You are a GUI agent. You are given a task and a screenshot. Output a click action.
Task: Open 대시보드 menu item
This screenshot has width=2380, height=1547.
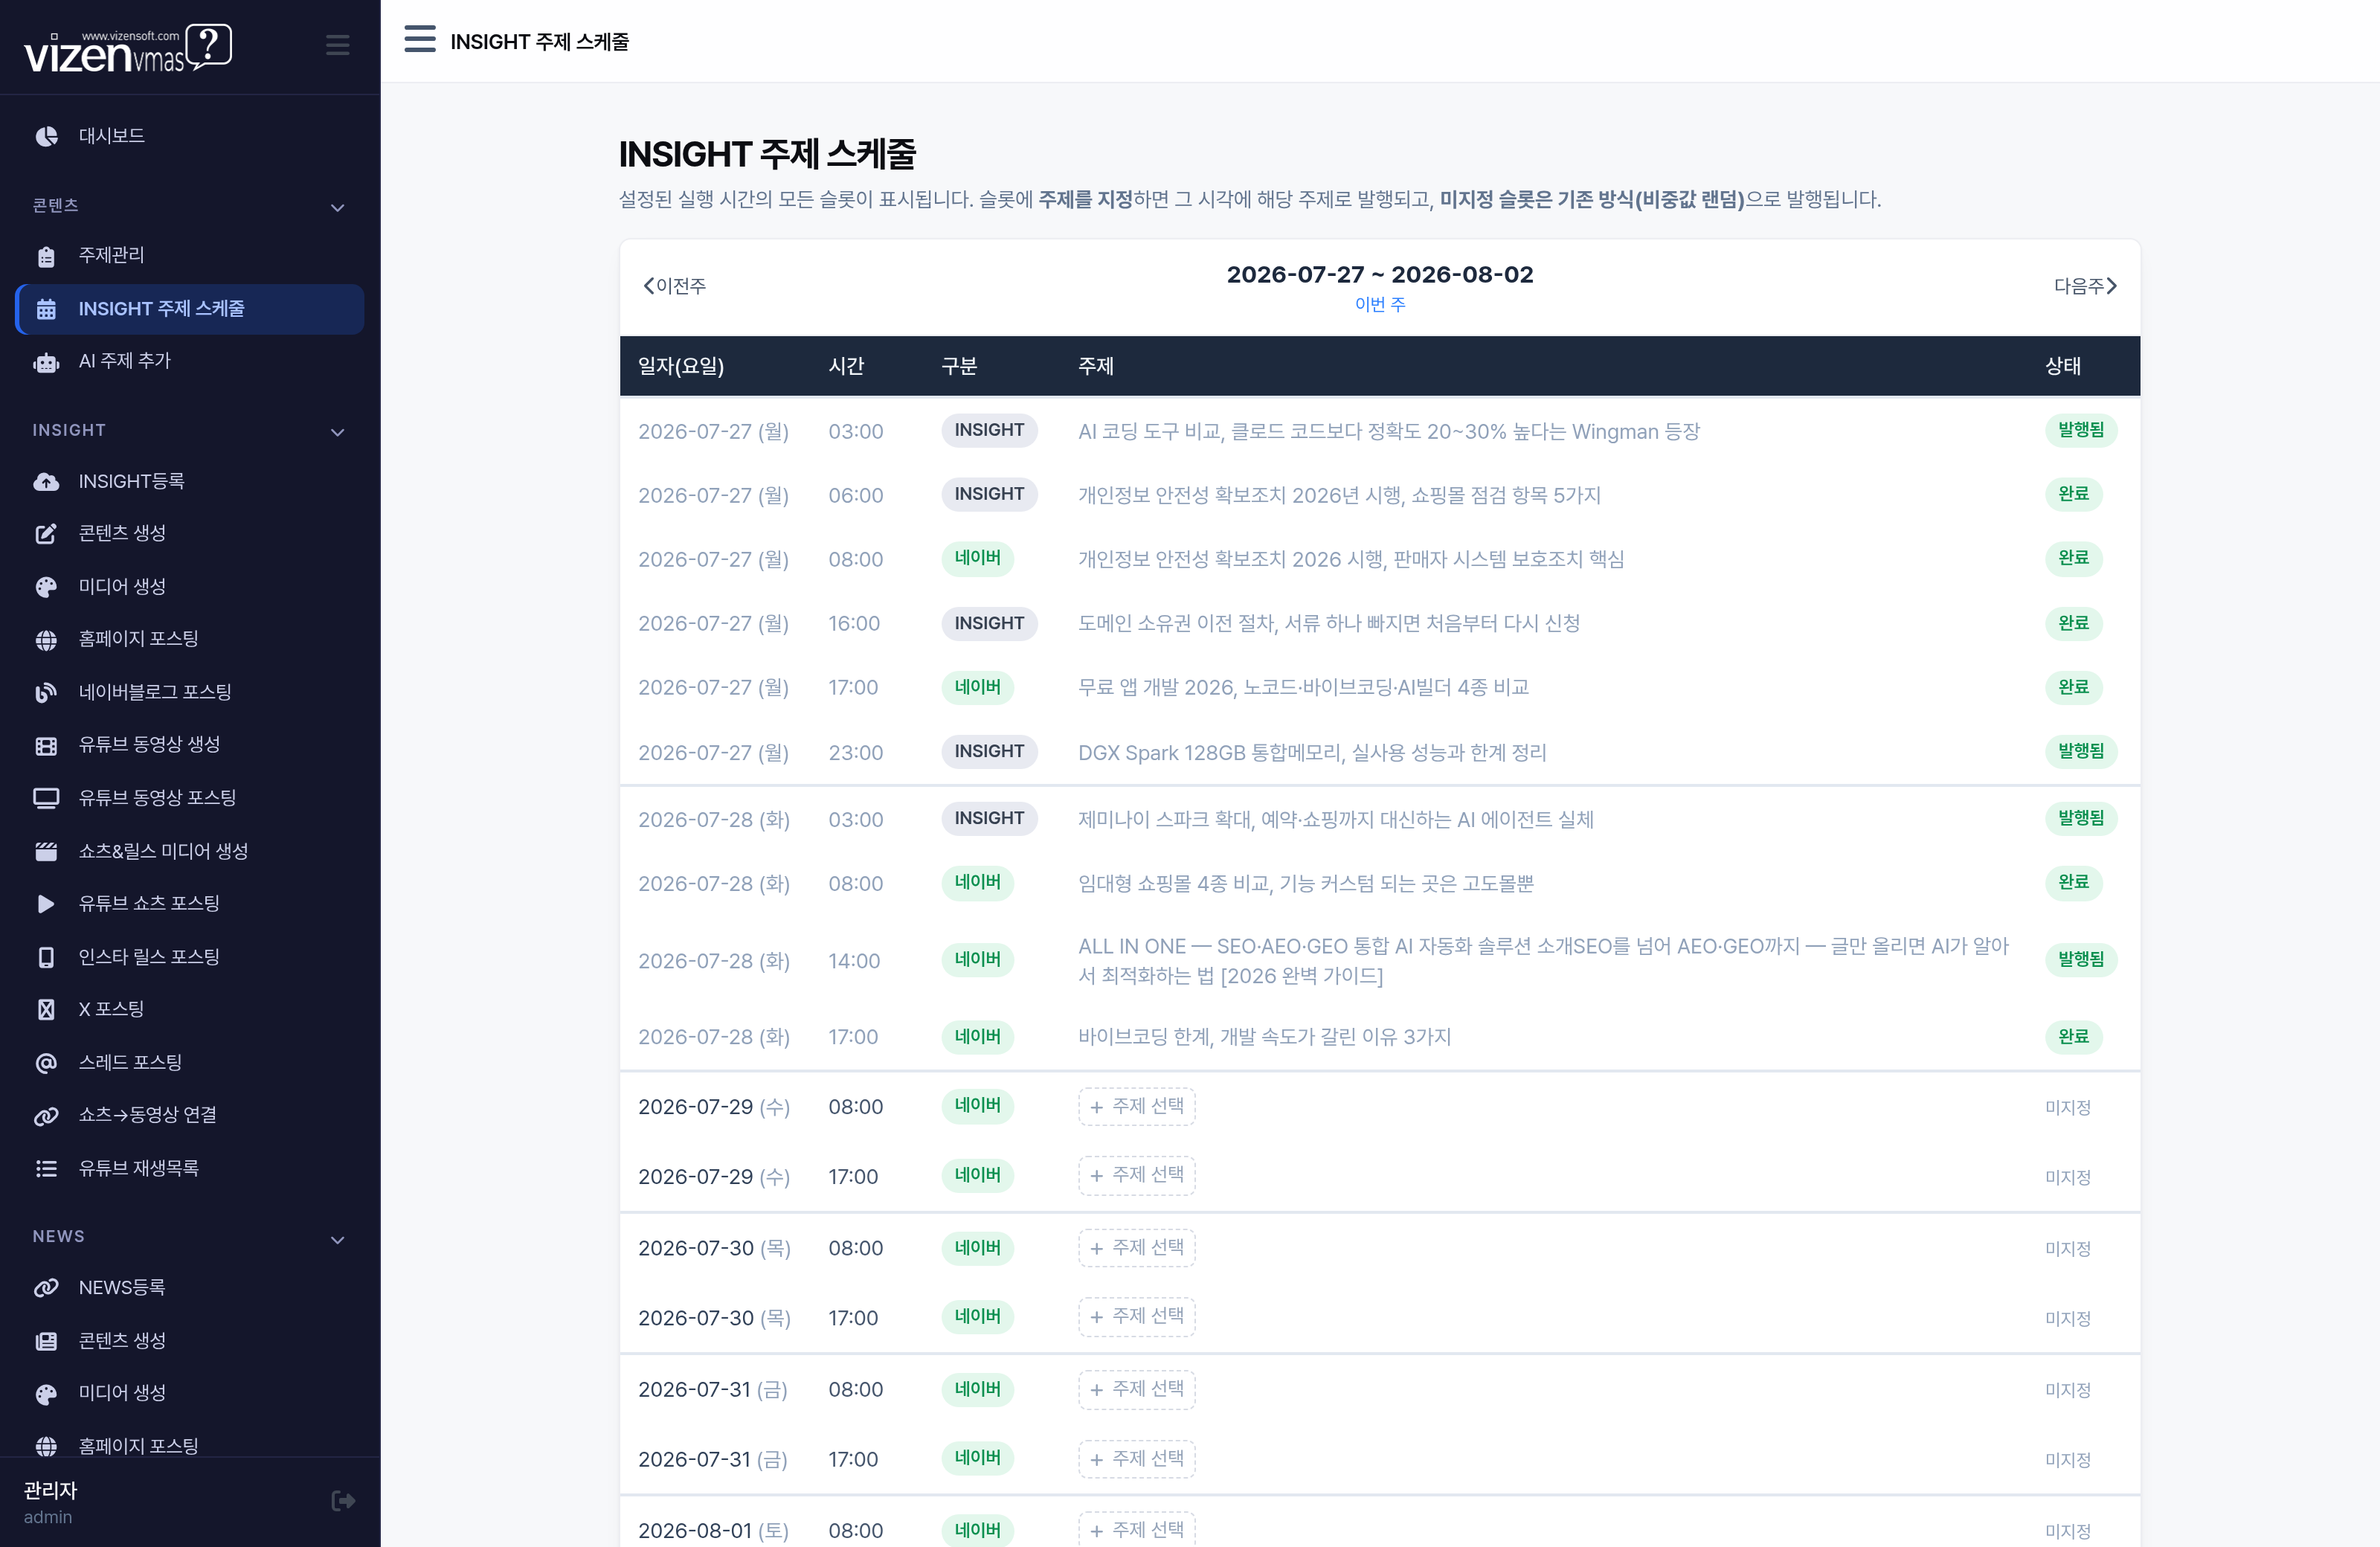click(190, 136)
